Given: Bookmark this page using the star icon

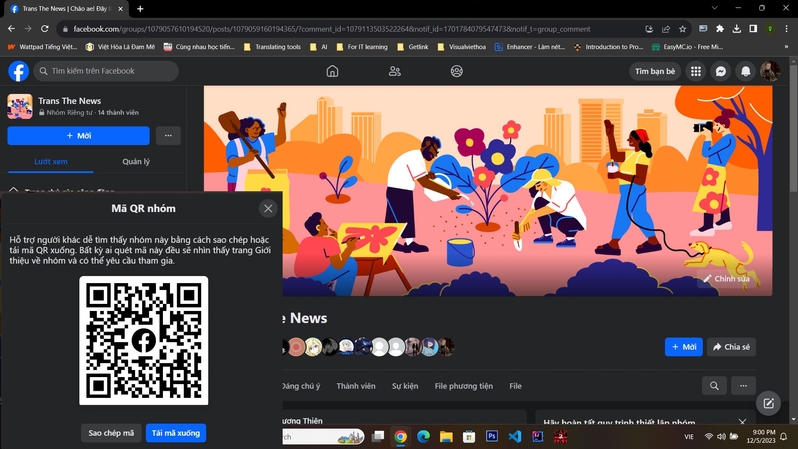Looking at the screenshot, I should pyautogui.click(x=682, y=29).
